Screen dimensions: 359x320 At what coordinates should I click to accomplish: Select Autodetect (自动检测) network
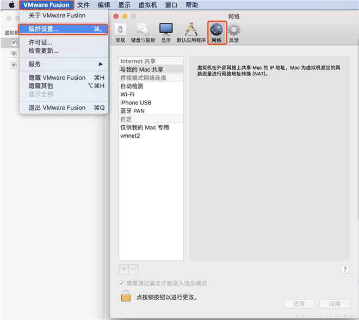point(151,86)
